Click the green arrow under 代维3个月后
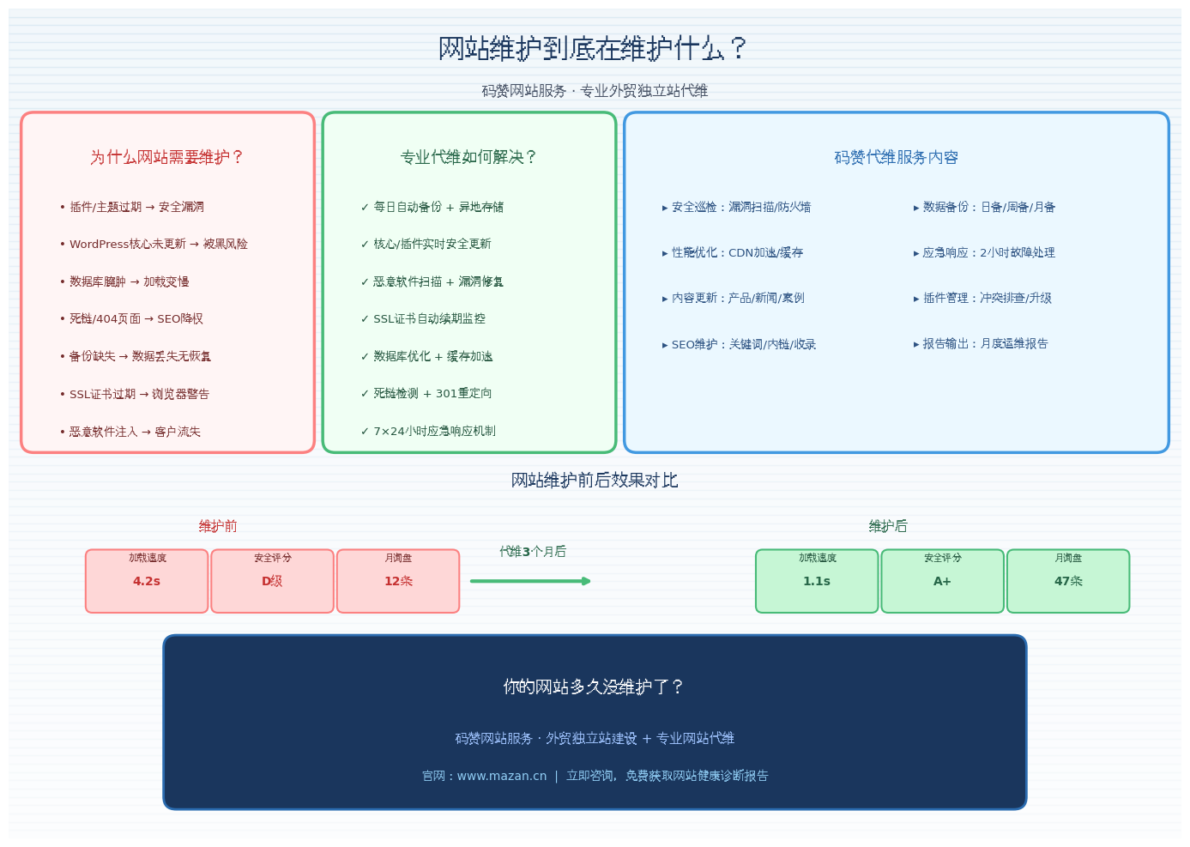The width and height of the screenshot is (1190, 847). pos(531,581)
